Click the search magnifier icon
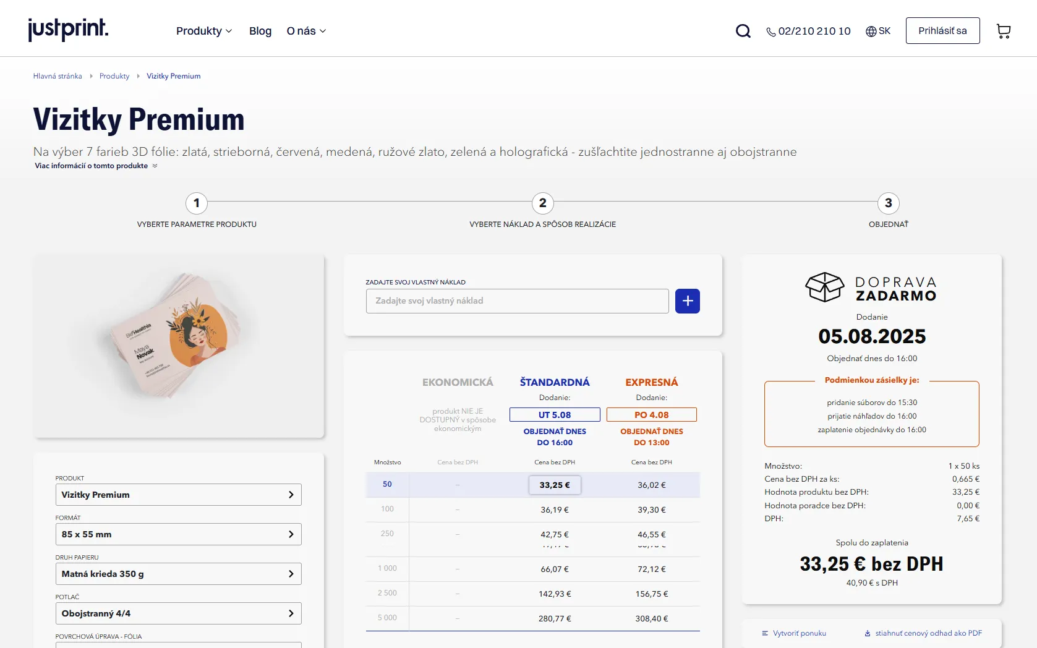 click(x=743, y=31)
